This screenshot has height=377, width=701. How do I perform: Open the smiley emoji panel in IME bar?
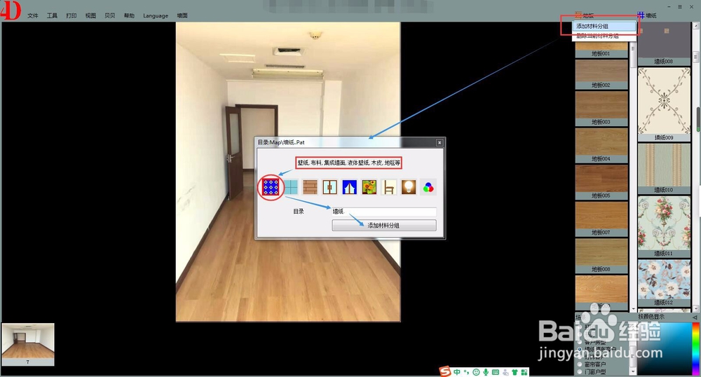pos(476,371)
